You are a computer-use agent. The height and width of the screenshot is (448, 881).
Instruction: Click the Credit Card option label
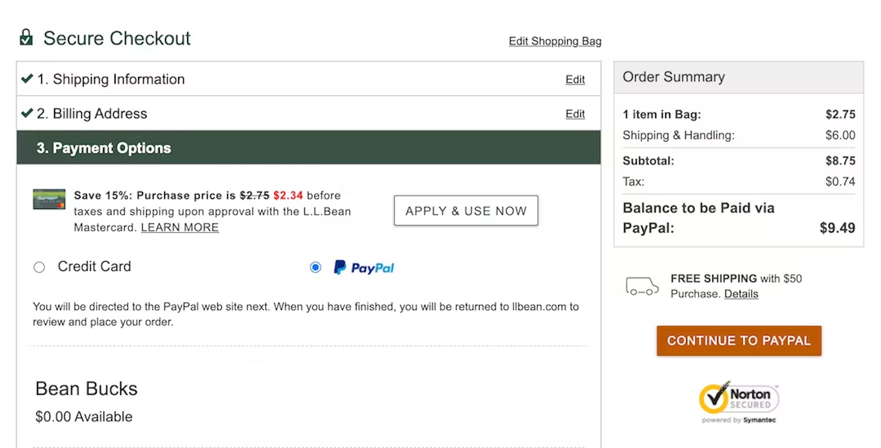[x=94, y=266]
